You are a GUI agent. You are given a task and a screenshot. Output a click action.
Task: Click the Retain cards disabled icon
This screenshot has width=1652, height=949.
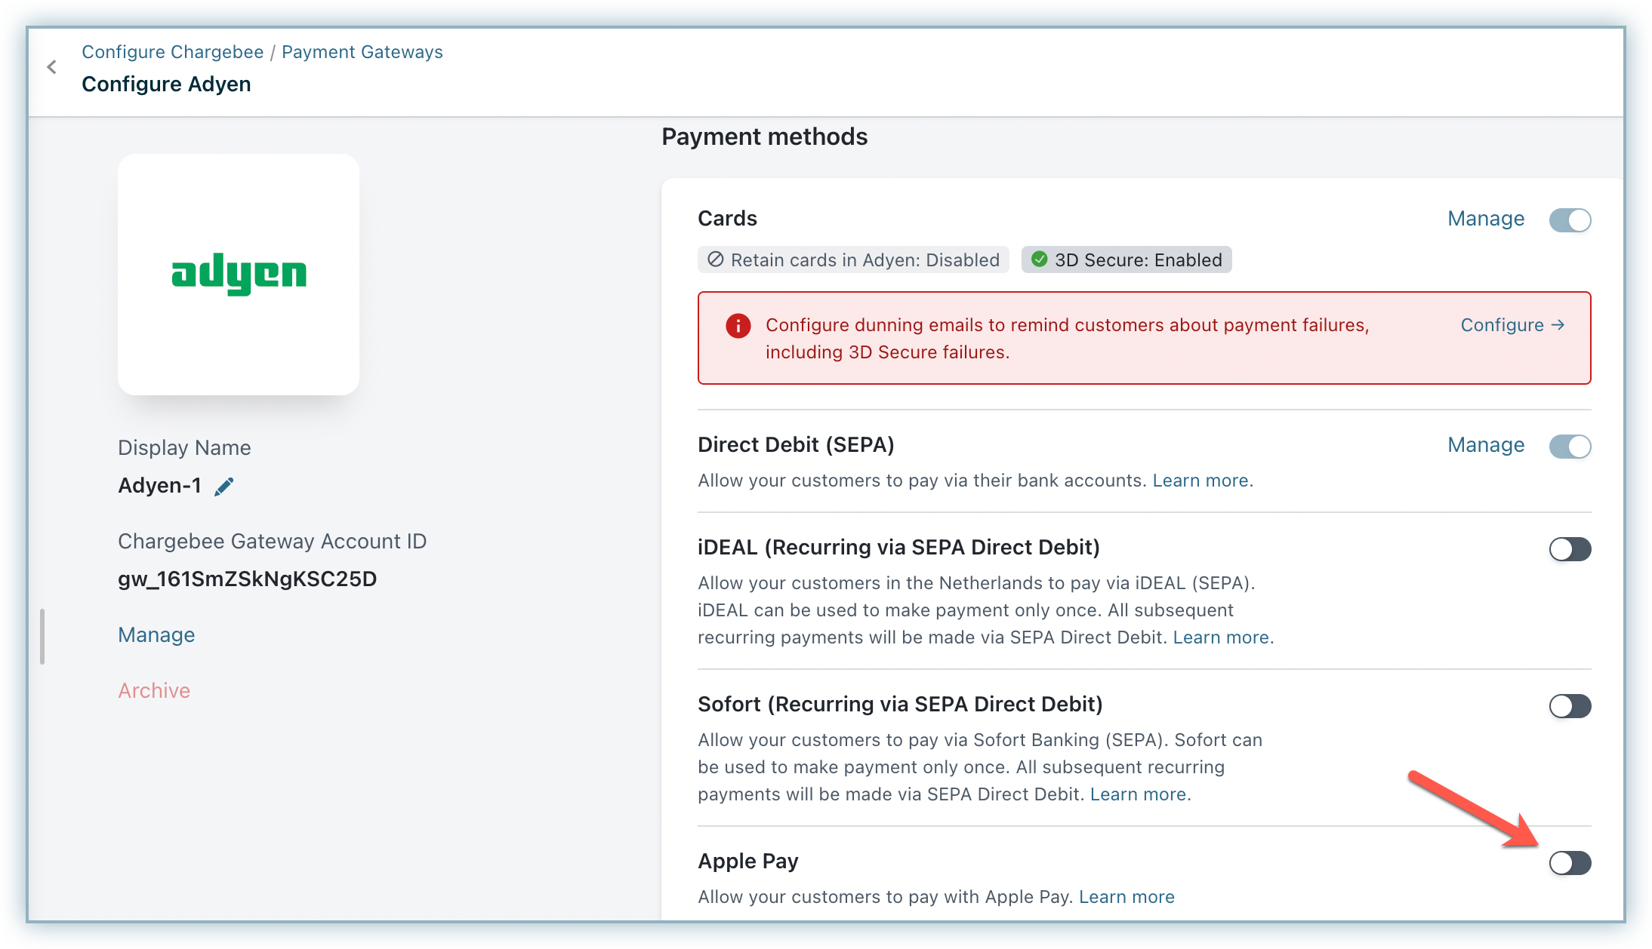(x=715, y=260)
